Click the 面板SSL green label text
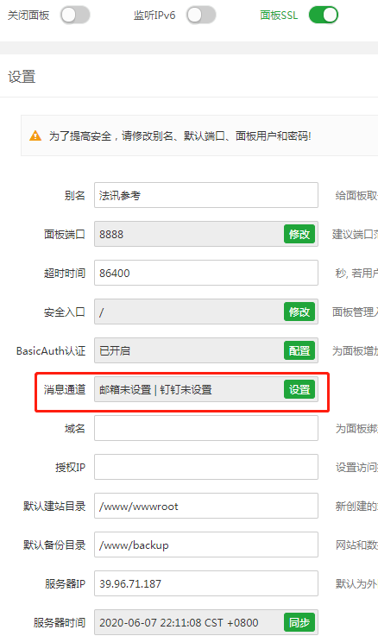 [279, 16]
